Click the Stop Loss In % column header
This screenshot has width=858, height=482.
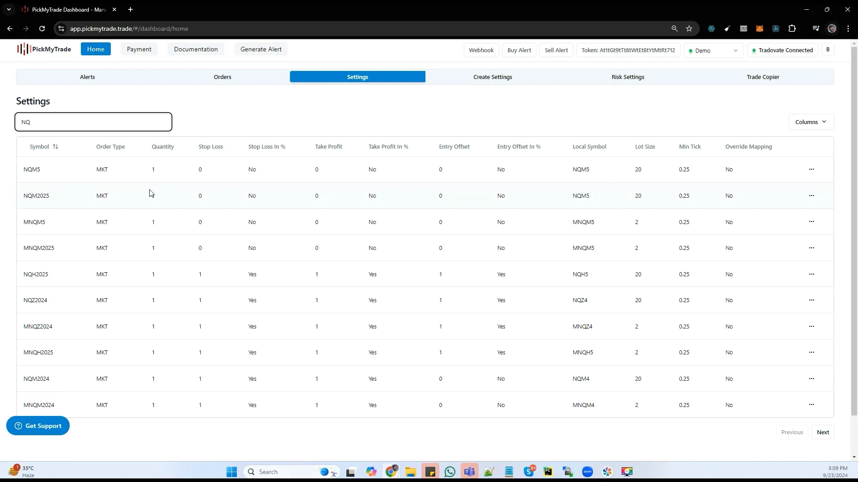coord(267,146)
